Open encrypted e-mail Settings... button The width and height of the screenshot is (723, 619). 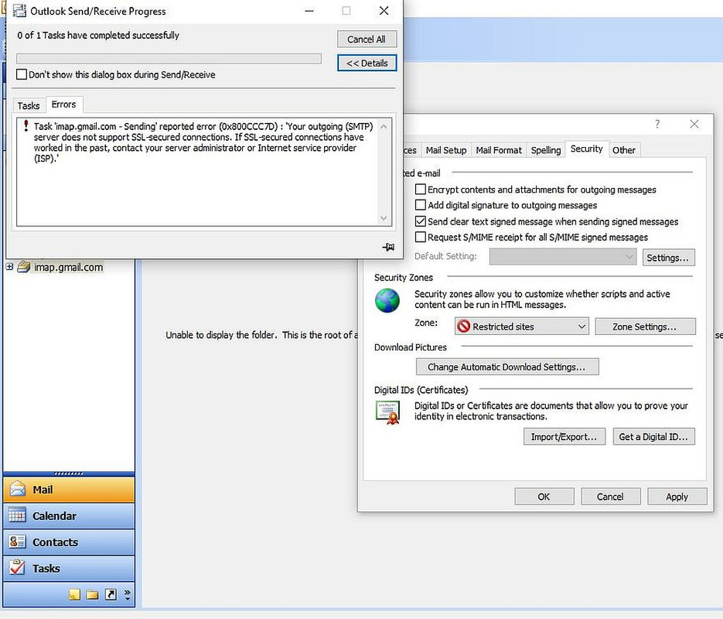tap(668, 258)
